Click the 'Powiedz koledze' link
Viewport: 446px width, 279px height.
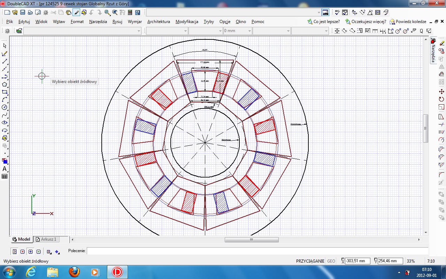(411, 22)
